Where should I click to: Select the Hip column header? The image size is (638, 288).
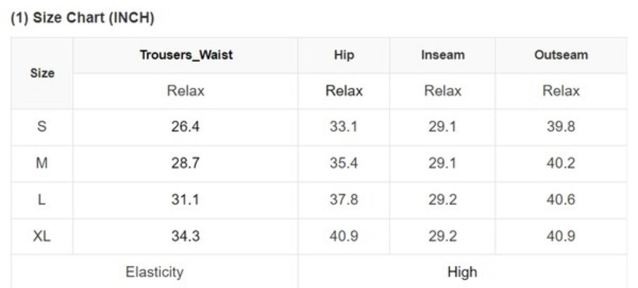pos(344,55)
